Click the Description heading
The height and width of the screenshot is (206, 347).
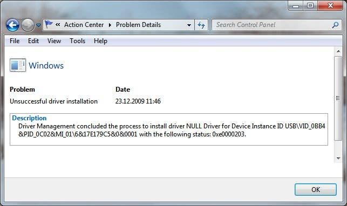click(29, 118)
